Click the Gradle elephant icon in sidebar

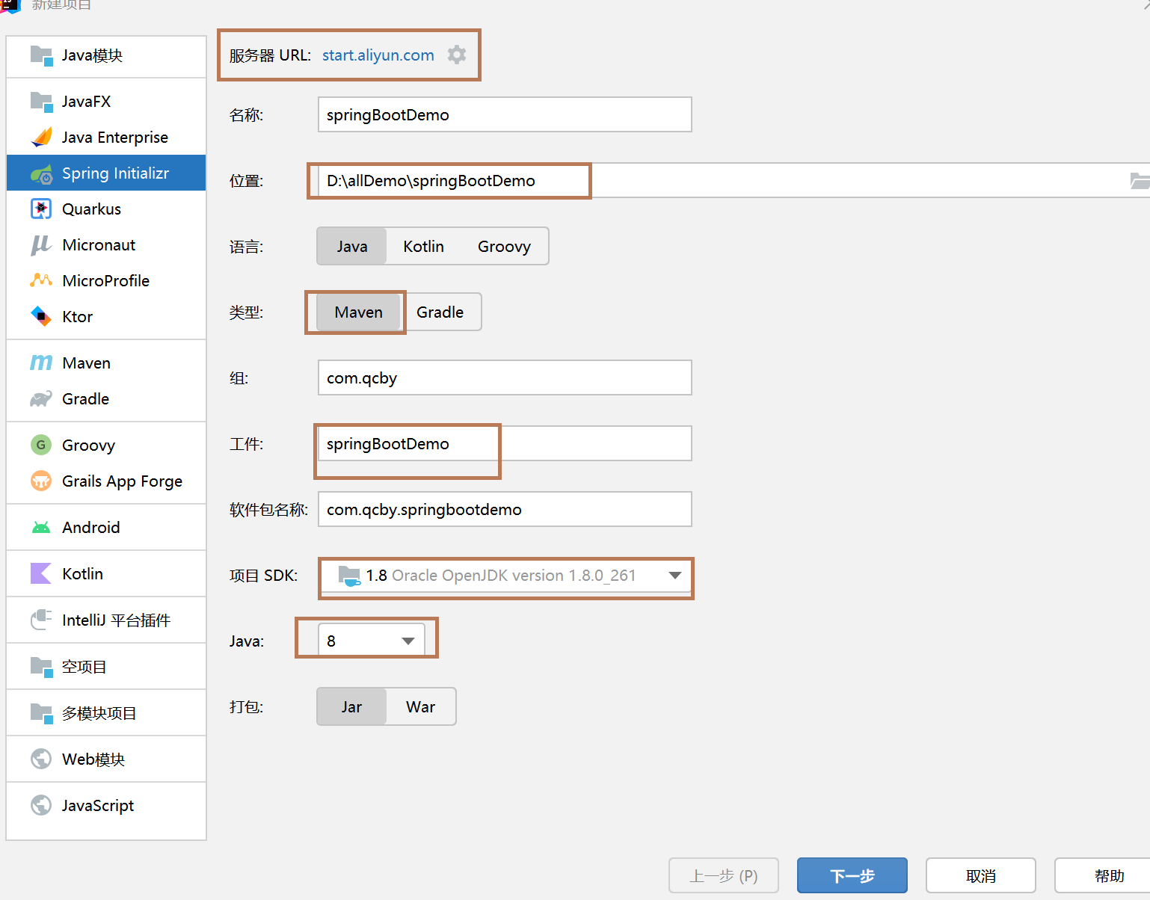[41, 399]
